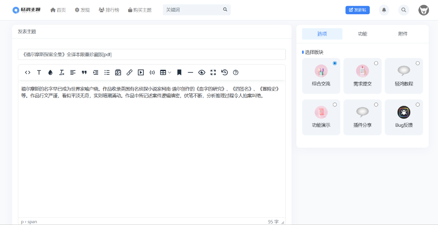Viewport: 438px width, 225px height.
Task: Click the post title input field
Action: [x=152, y=54]
